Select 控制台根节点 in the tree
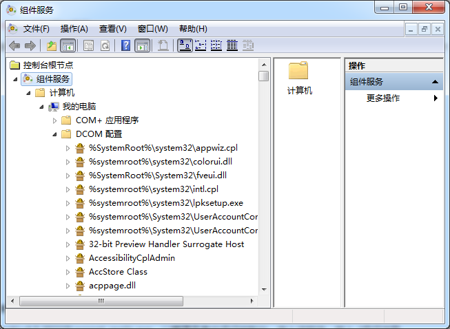 click(48, 65)
